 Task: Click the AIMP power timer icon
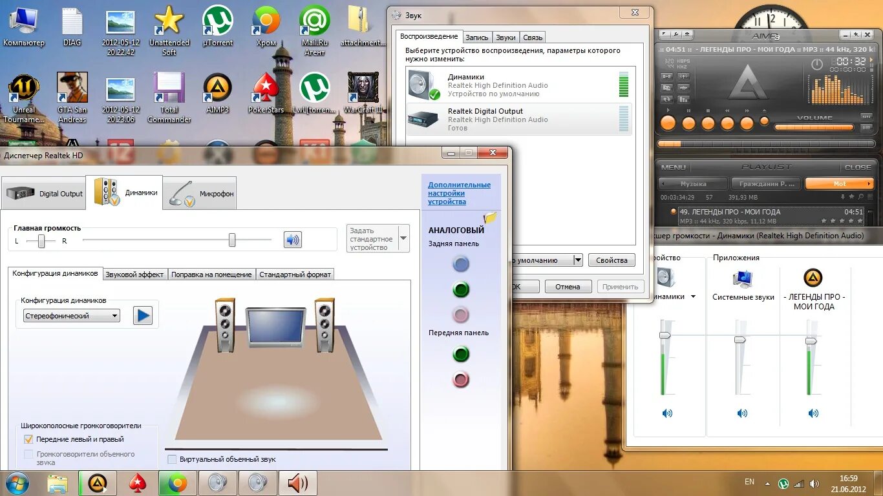816,65
